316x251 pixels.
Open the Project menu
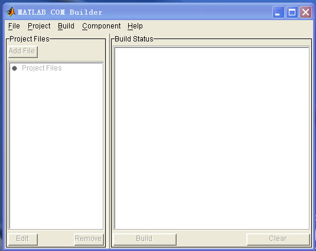click(39, 26)
